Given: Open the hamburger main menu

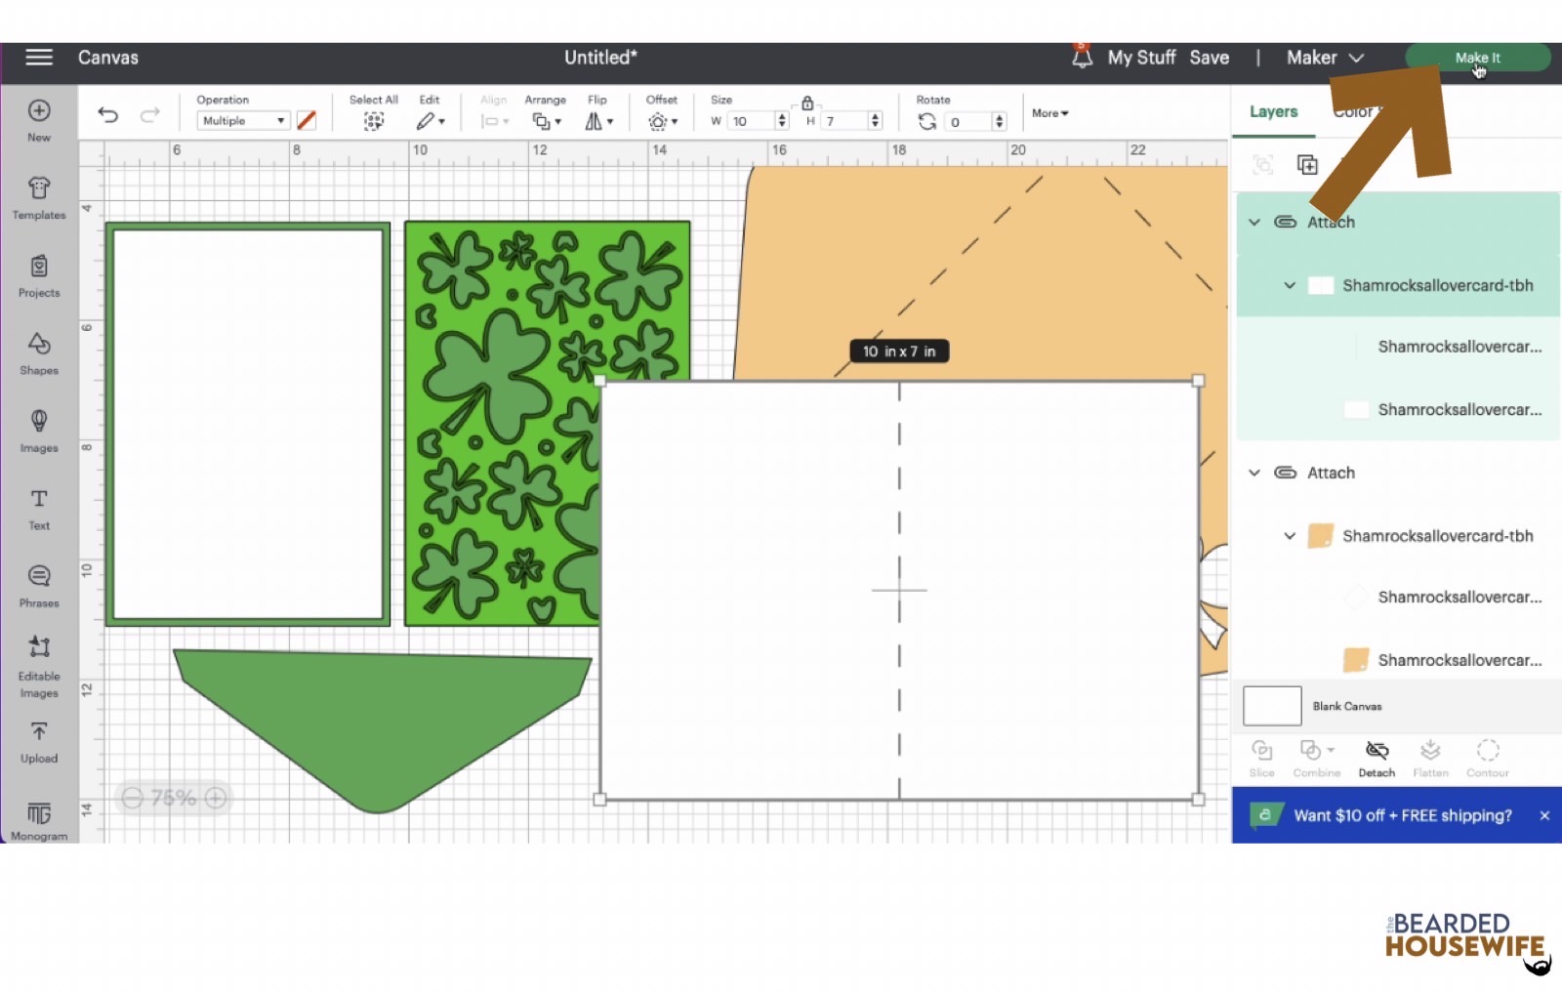Looking at the screenshot, I should pyautogui.click(x=39, y=58).
